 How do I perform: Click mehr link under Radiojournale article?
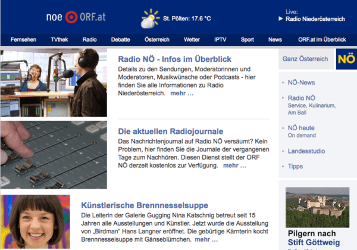pos(234,165)
